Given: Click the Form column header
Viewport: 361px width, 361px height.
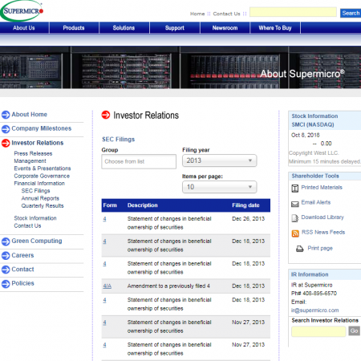Looking at the screenshot, I should coord(110,205).
